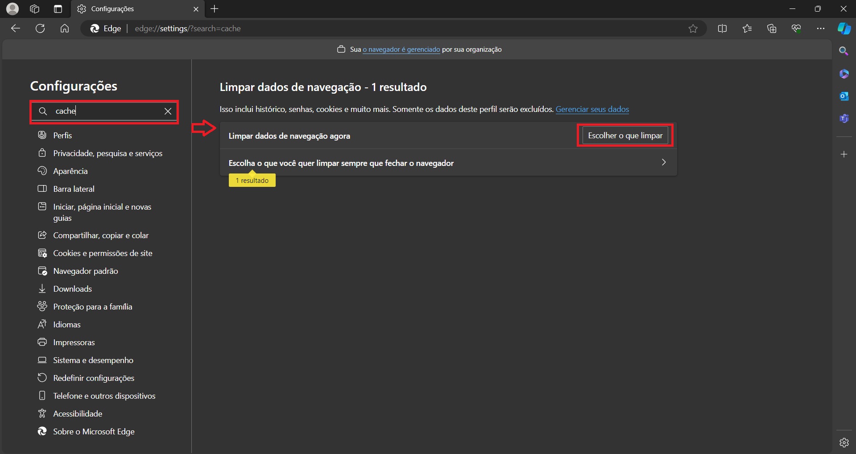Click the Copilot icon in the toolbar

coord(844,29)
